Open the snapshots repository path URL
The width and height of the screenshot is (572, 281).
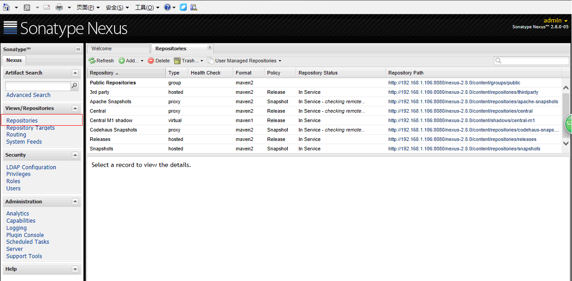(464, 149)
